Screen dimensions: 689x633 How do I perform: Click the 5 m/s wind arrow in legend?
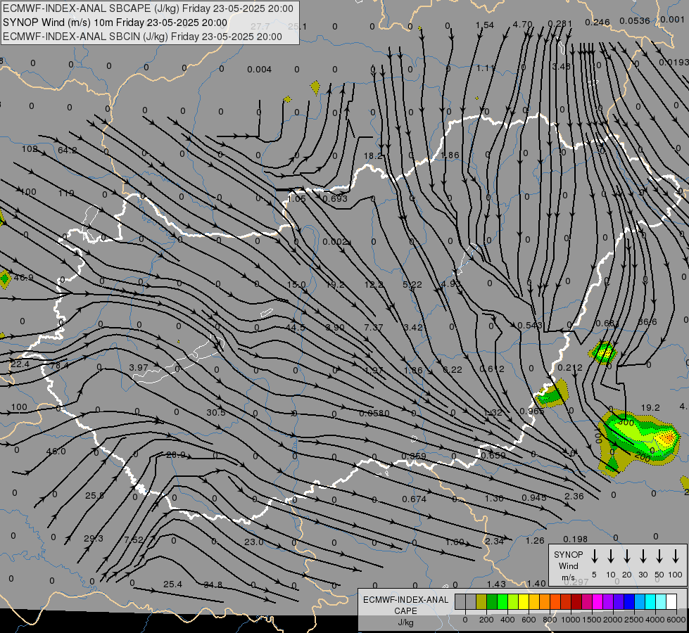tap(594, 556)
